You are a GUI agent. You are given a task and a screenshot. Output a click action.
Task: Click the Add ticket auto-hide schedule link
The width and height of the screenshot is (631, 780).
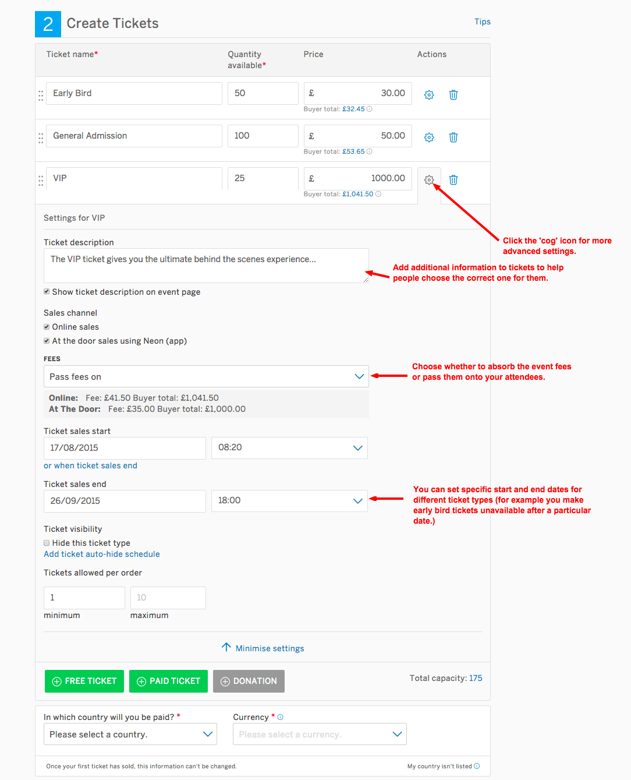(102, 554)
